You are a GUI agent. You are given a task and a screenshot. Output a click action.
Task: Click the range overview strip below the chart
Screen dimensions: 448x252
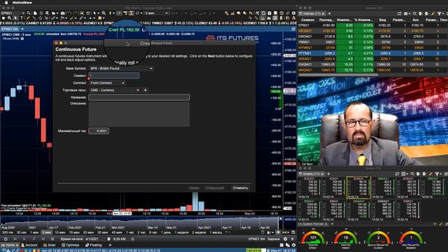coord(139,223)
